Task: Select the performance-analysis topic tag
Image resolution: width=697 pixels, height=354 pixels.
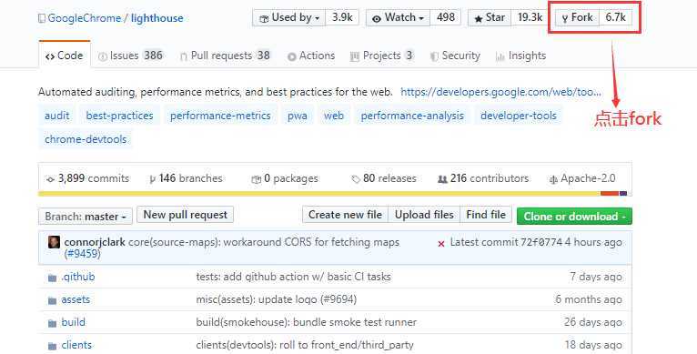Action: (412, 116)
